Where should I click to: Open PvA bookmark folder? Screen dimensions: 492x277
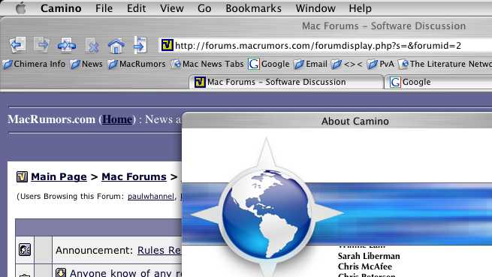(380, 64)
